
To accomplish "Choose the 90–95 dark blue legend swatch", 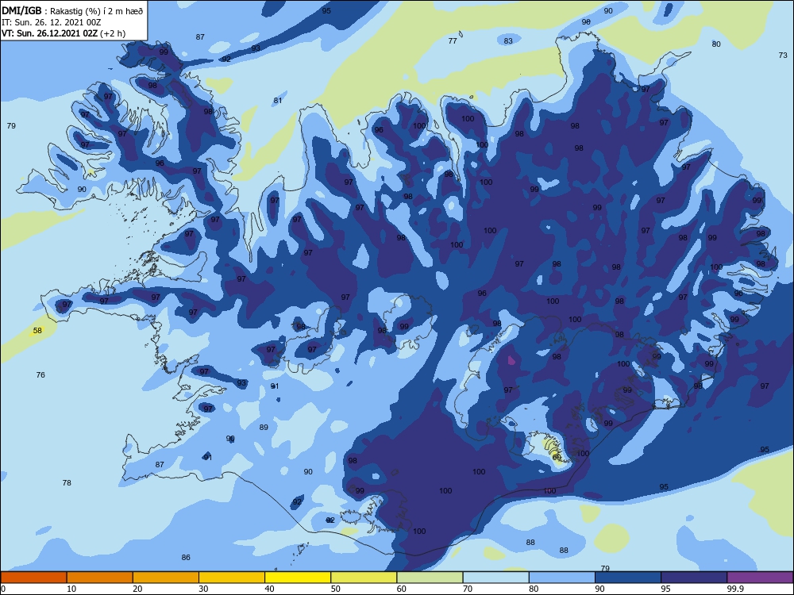I will coord(628,578).
